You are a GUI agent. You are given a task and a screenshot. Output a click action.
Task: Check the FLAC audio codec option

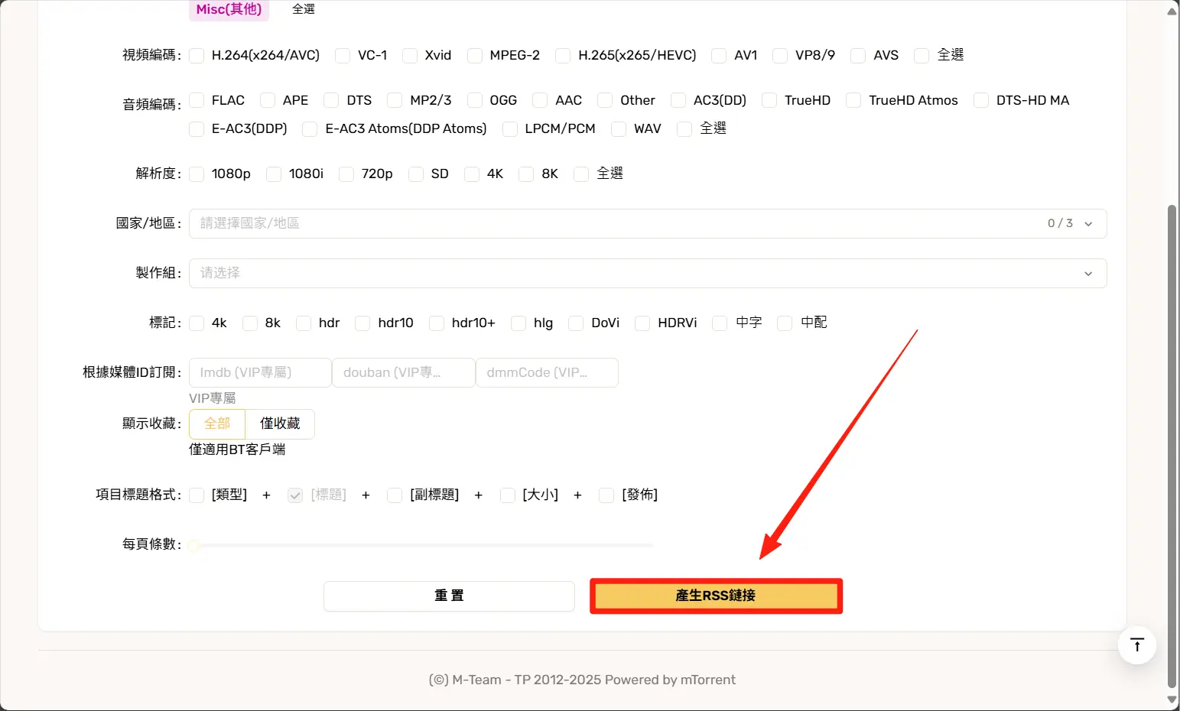pyautogui.click(x=197, y=101)
